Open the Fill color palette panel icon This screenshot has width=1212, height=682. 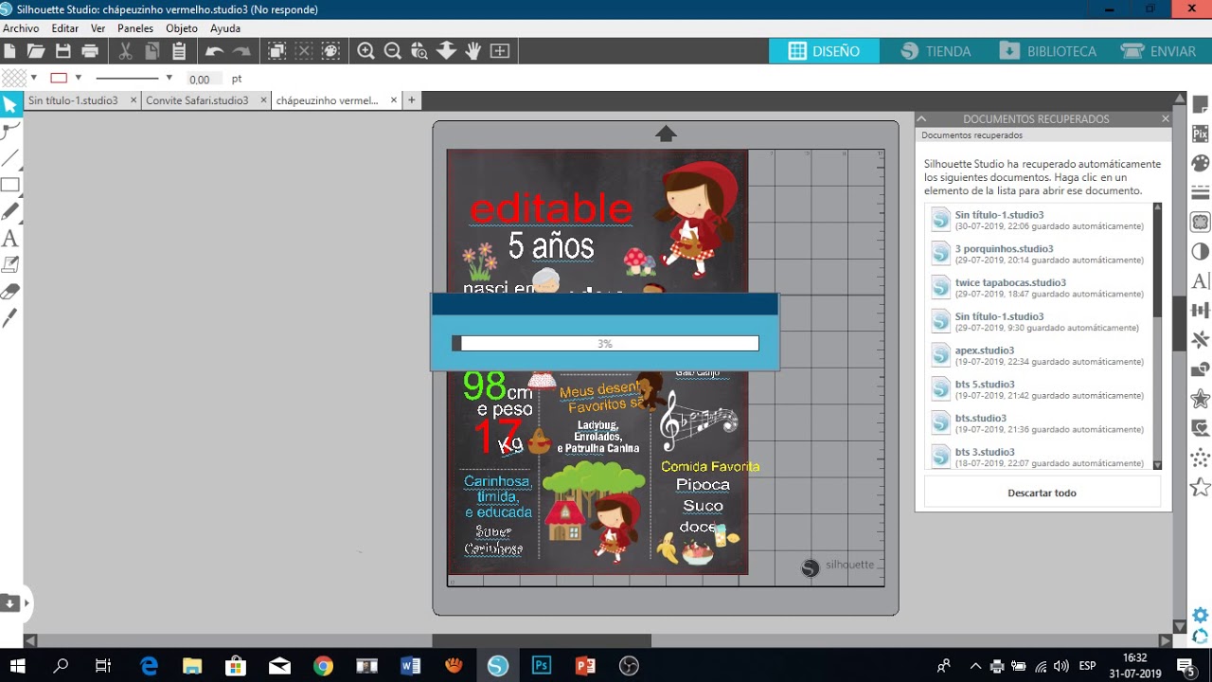point(1200,163)
